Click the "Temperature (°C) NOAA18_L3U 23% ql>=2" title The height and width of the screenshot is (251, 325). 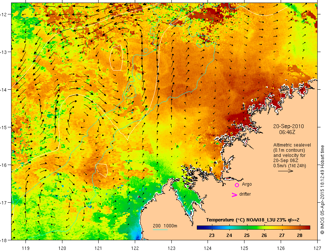coord(253,220)
